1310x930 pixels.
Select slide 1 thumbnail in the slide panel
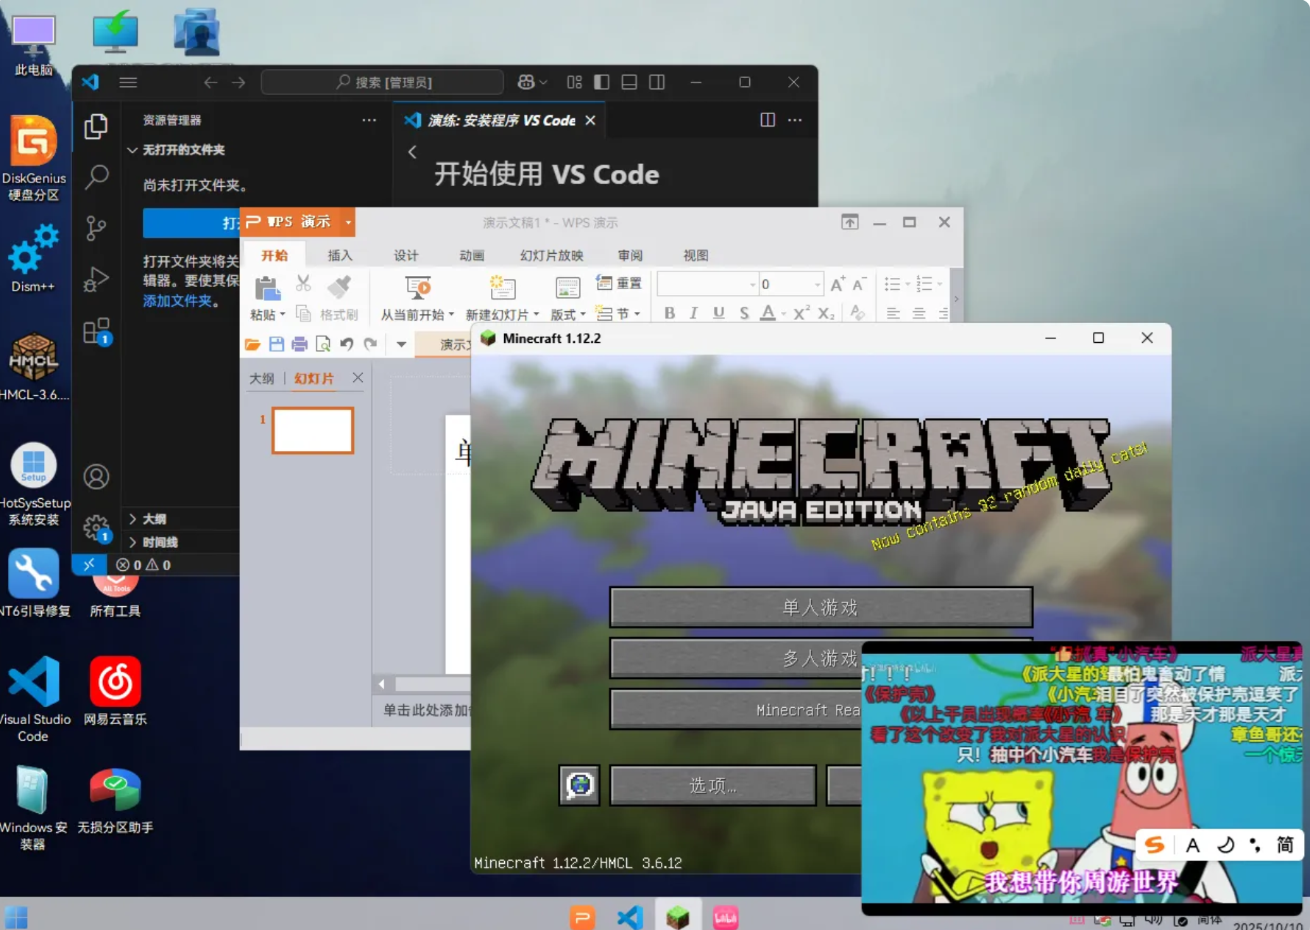313,430
